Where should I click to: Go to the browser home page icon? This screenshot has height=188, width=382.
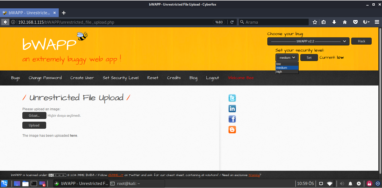[345, 22]
